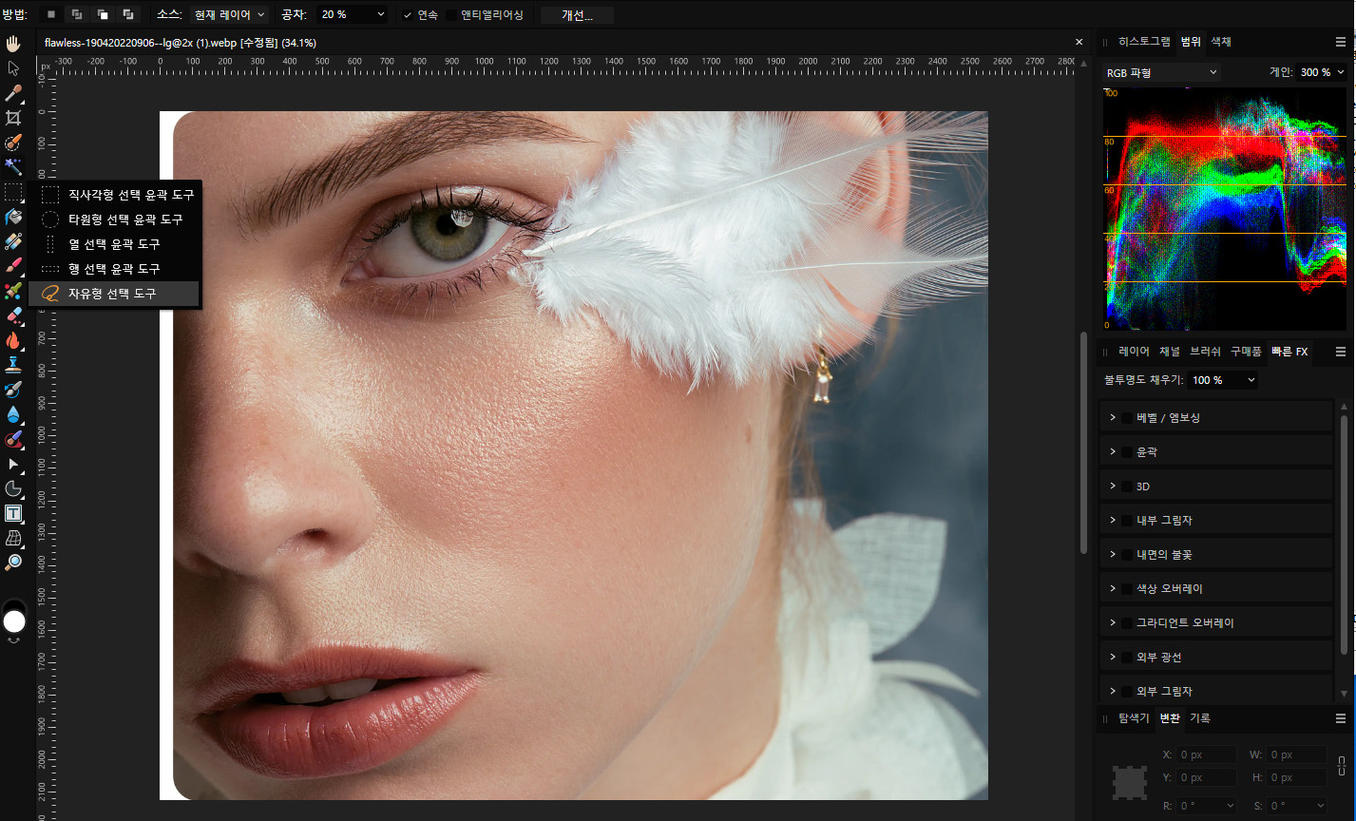This screenshot has width=1356, height=821.
Task: Enable the 3D effect checkbox
Action: (x=1127, y=487)
